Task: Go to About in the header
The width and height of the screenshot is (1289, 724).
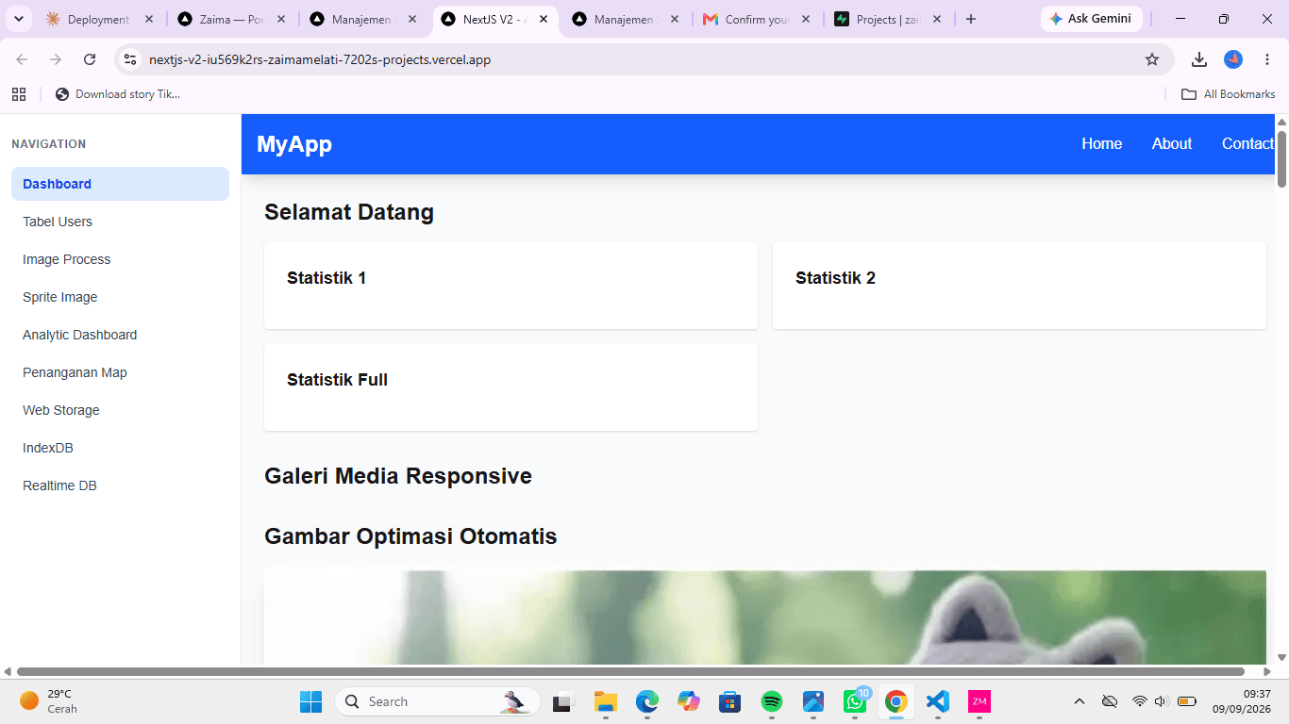Action: click(x=1172, y=143)
